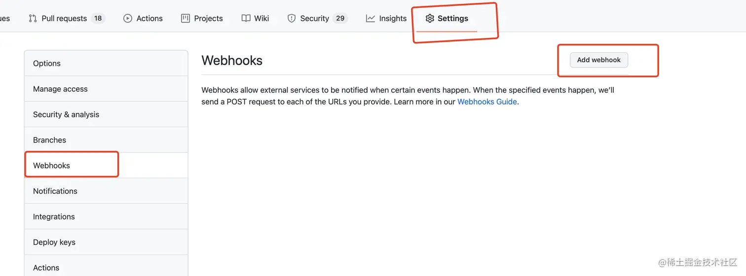This screenshot has height=276, width=746.
Task: Click the Wiki book icon
Action: pos(246,18)
